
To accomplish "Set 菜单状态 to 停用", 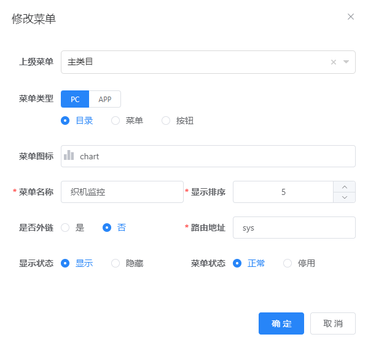I will 299,263.
